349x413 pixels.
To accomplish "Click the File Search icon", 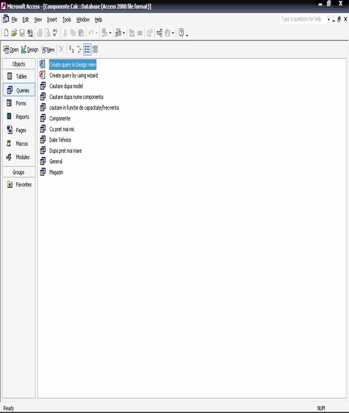I will tap(30, 33).
